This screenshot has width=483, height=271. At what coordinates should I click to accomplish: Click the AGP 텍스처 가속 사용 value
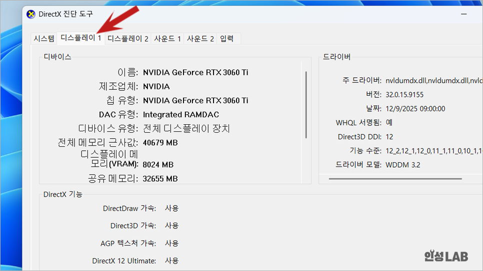pyautogui.click(x=171, y=244)
